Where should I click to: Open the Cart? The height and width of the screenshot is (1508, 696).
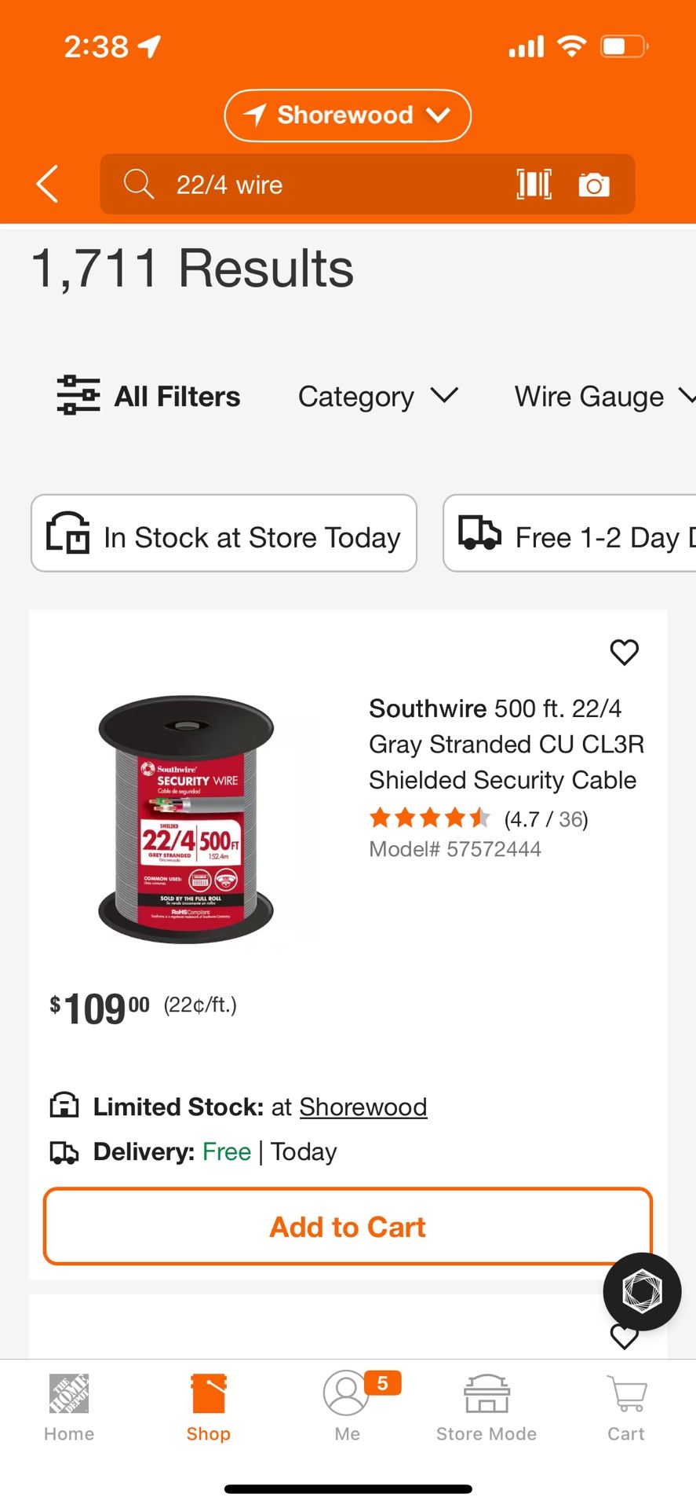click(626, 1407)
